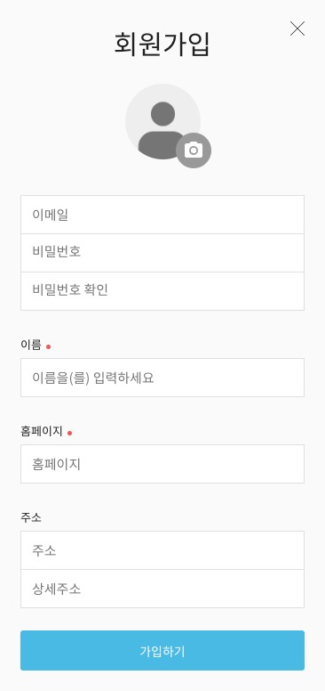This screenshot has height=691, width=325.
Task: Focus the 이메일 input field
Action: tap(162, 215)
